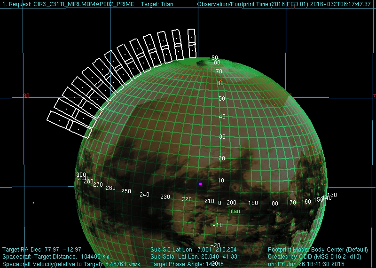Click the longitude label 260
The height and width of the screenshot is (268, 376).
coord(110,188)
